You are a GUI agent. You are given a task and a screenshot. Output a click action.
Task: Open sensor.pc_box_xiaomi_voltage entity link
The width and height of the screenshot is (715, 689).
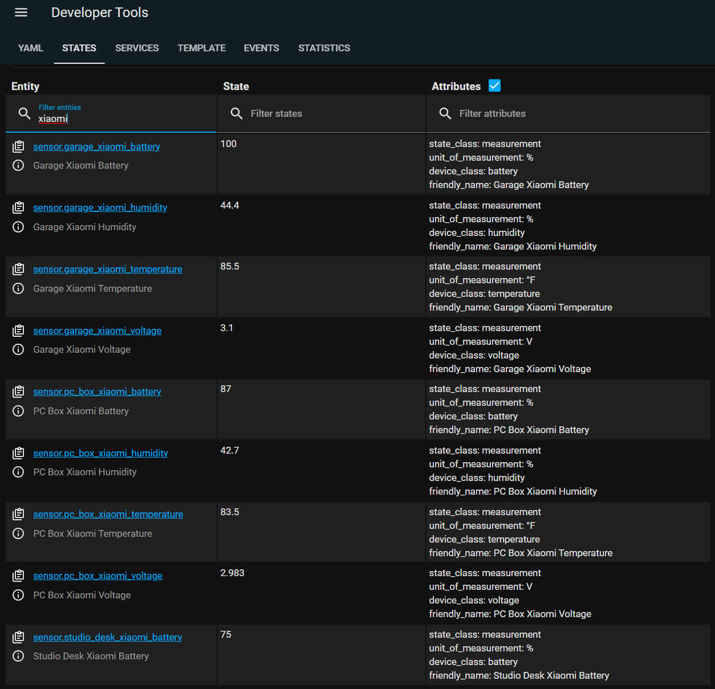[x=97, y=576]
